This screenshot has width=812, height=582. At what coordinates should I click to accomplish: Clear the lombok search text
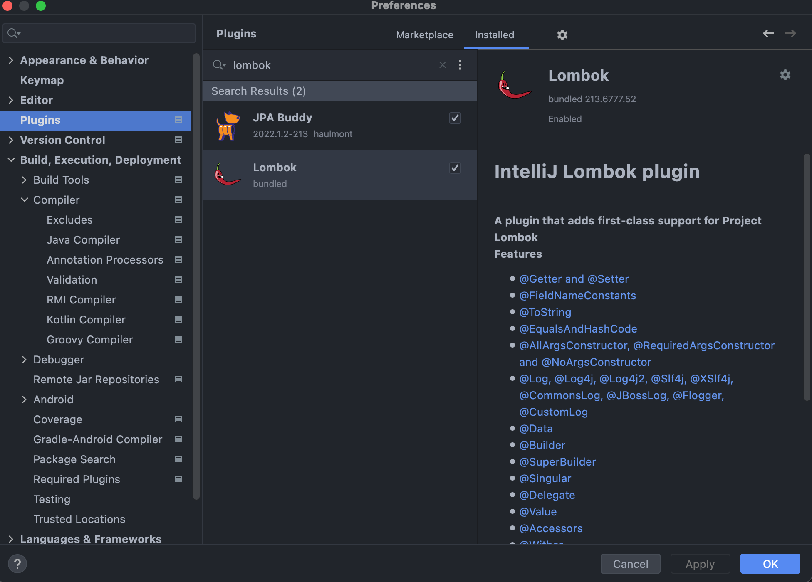(x=443, y=65)
